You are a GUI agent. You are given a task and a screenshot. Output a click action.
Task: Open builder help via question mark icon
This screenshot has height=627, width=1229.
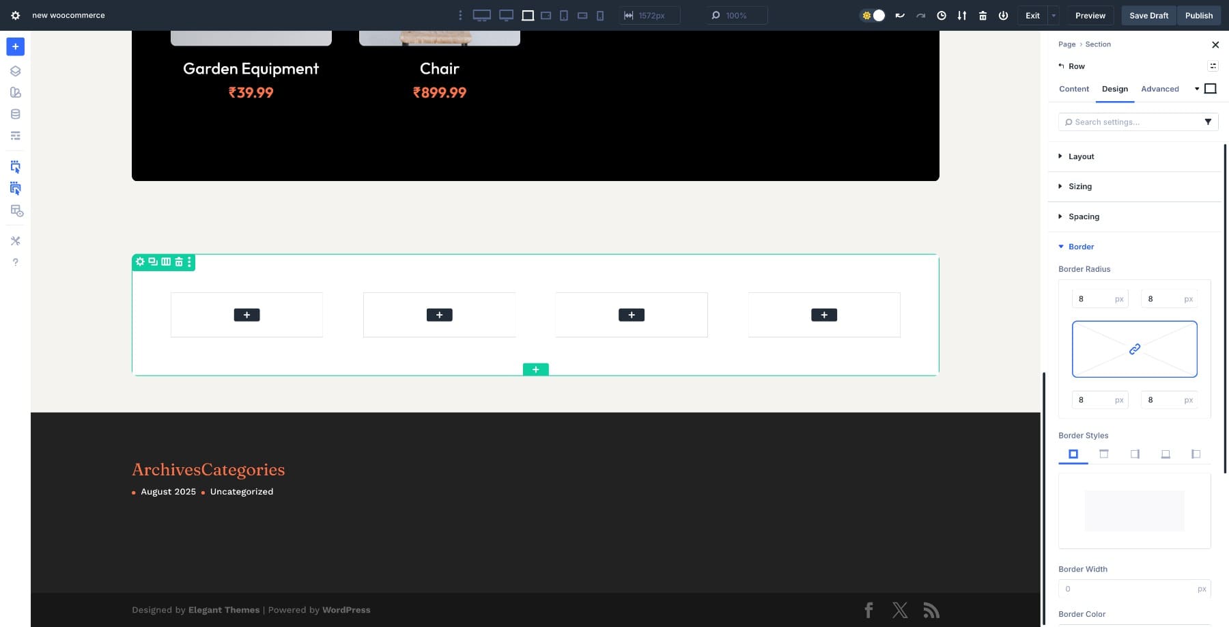pyautogui.click(x=15, y=262)
